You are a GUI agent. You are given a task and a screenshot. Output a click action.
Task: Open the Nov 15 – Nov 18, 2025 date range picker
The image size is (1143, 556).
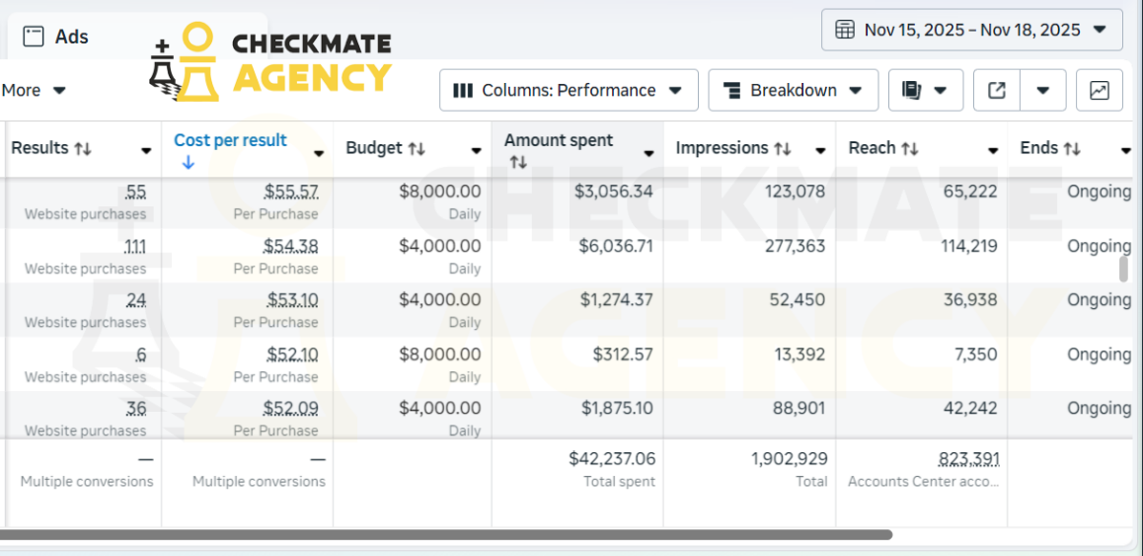coord(971,30)
